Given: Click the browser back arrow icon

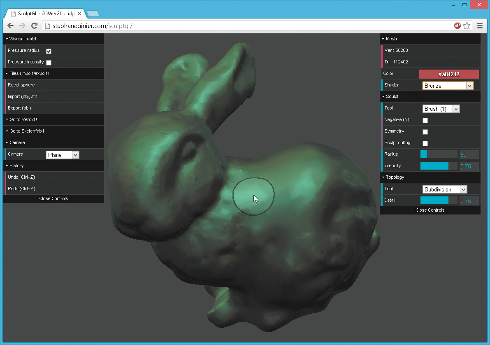Looking at the screenshot, I should 10,26.
